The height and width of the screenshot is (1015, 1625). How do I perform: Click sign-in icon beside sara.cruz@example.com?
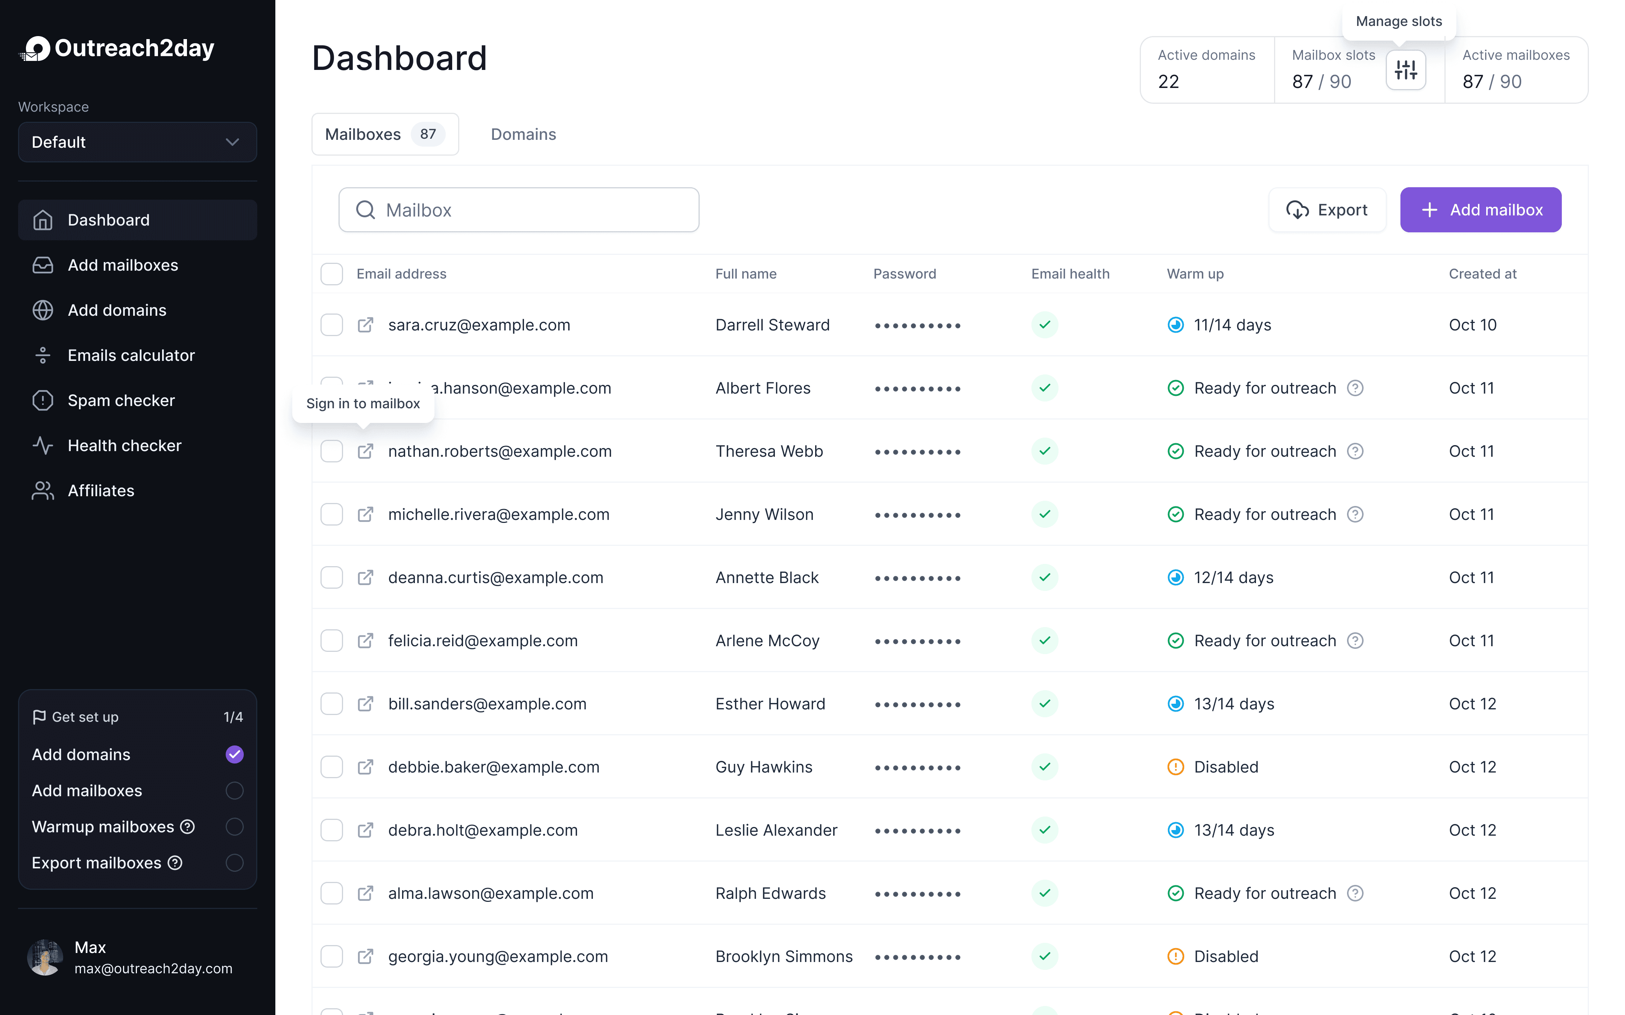[365, 325]
